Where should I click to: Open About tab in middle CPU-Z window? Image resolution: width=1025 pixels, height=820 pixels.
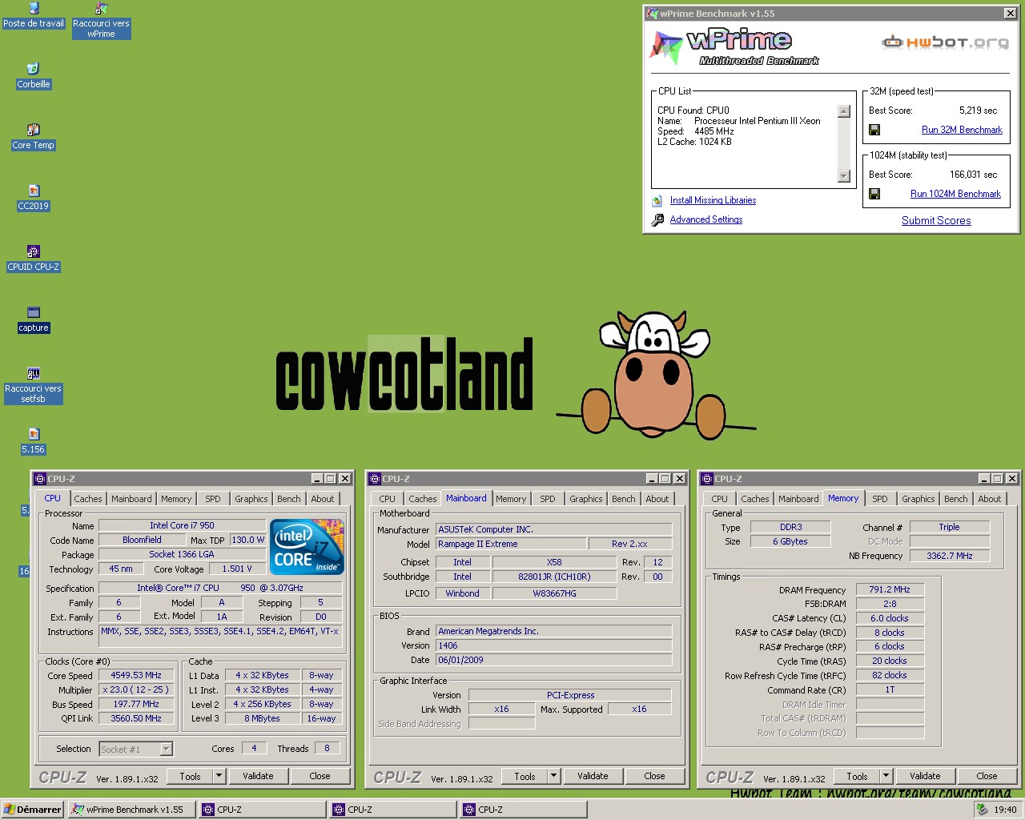click(657, 499)
